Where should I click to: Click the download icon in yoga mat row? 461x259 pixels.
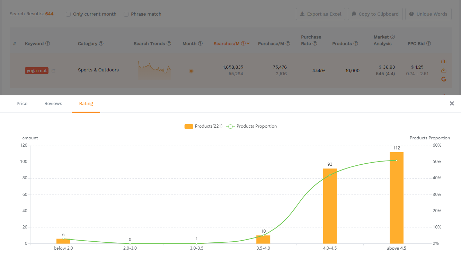tap(444, 70)
